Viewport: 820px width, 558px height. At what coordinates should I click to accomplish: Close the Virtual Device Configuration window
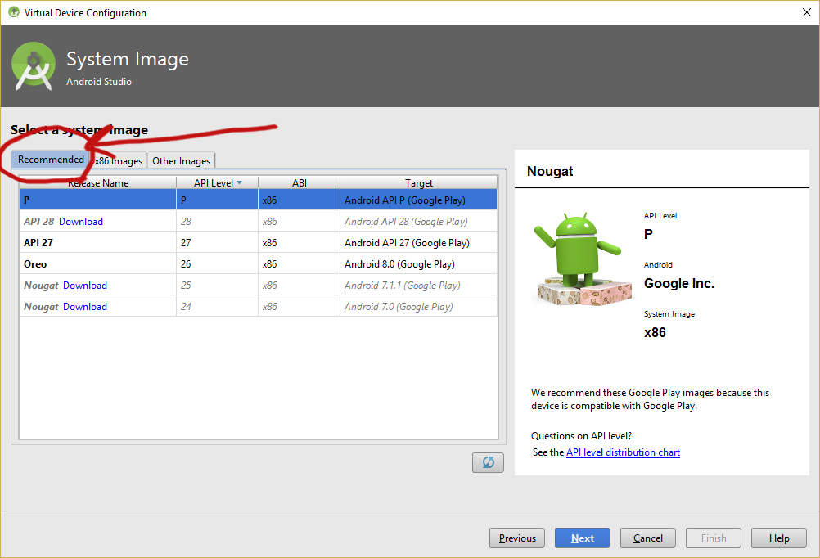coord(806,12)
